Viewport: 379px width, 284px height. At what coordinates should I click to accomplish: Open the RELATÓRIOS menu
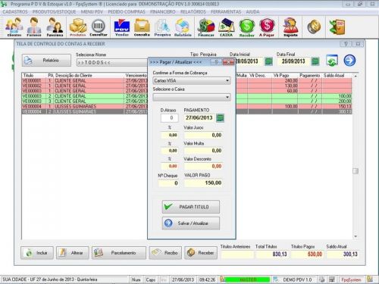[193, 12]
